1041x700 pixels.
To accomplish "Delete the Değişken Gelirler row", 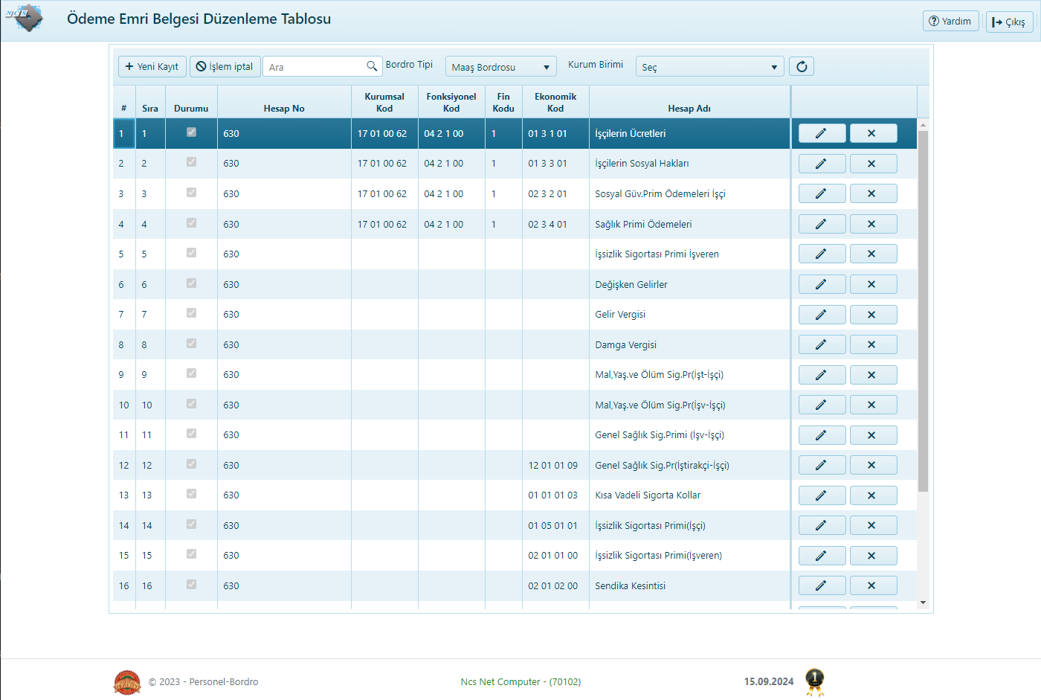I will click(873, 284).
